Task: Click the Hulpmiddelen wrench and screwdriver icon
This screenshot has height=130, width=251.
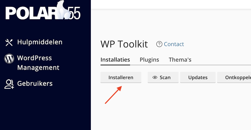Action: (9, 42)
